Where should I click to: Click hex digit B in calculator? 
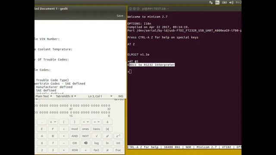click(53, 136)
